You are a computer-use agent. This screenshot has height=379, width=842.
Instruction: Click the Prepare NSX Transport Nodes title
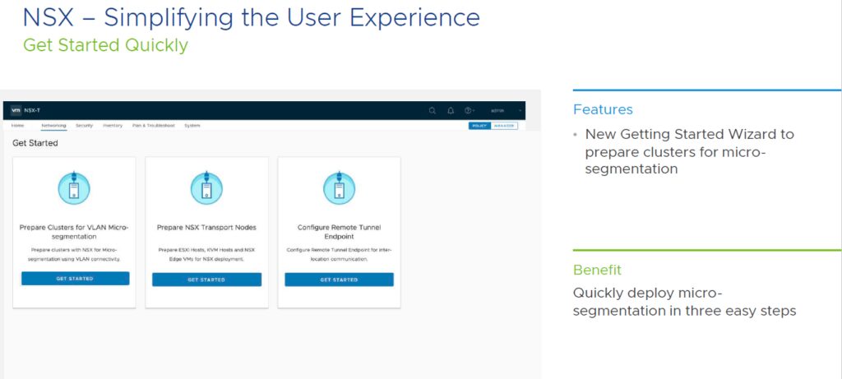click(206, 228)
